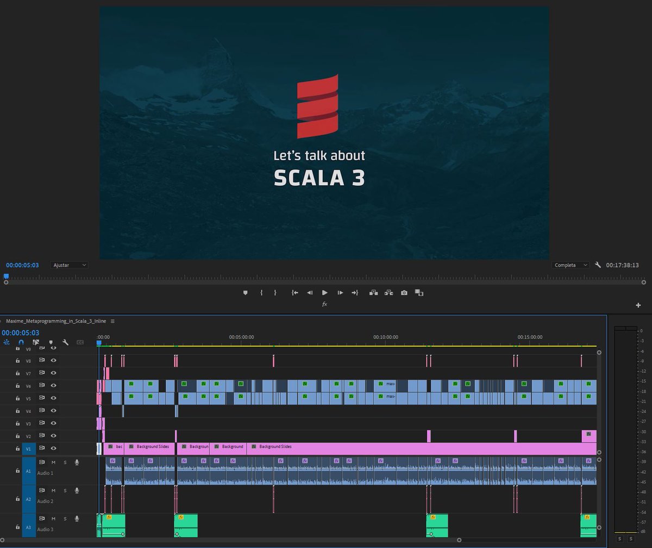This screenshot has height=548, width=652.
Task: Add a marker in the Program Monitor
Action: [245, 293]
